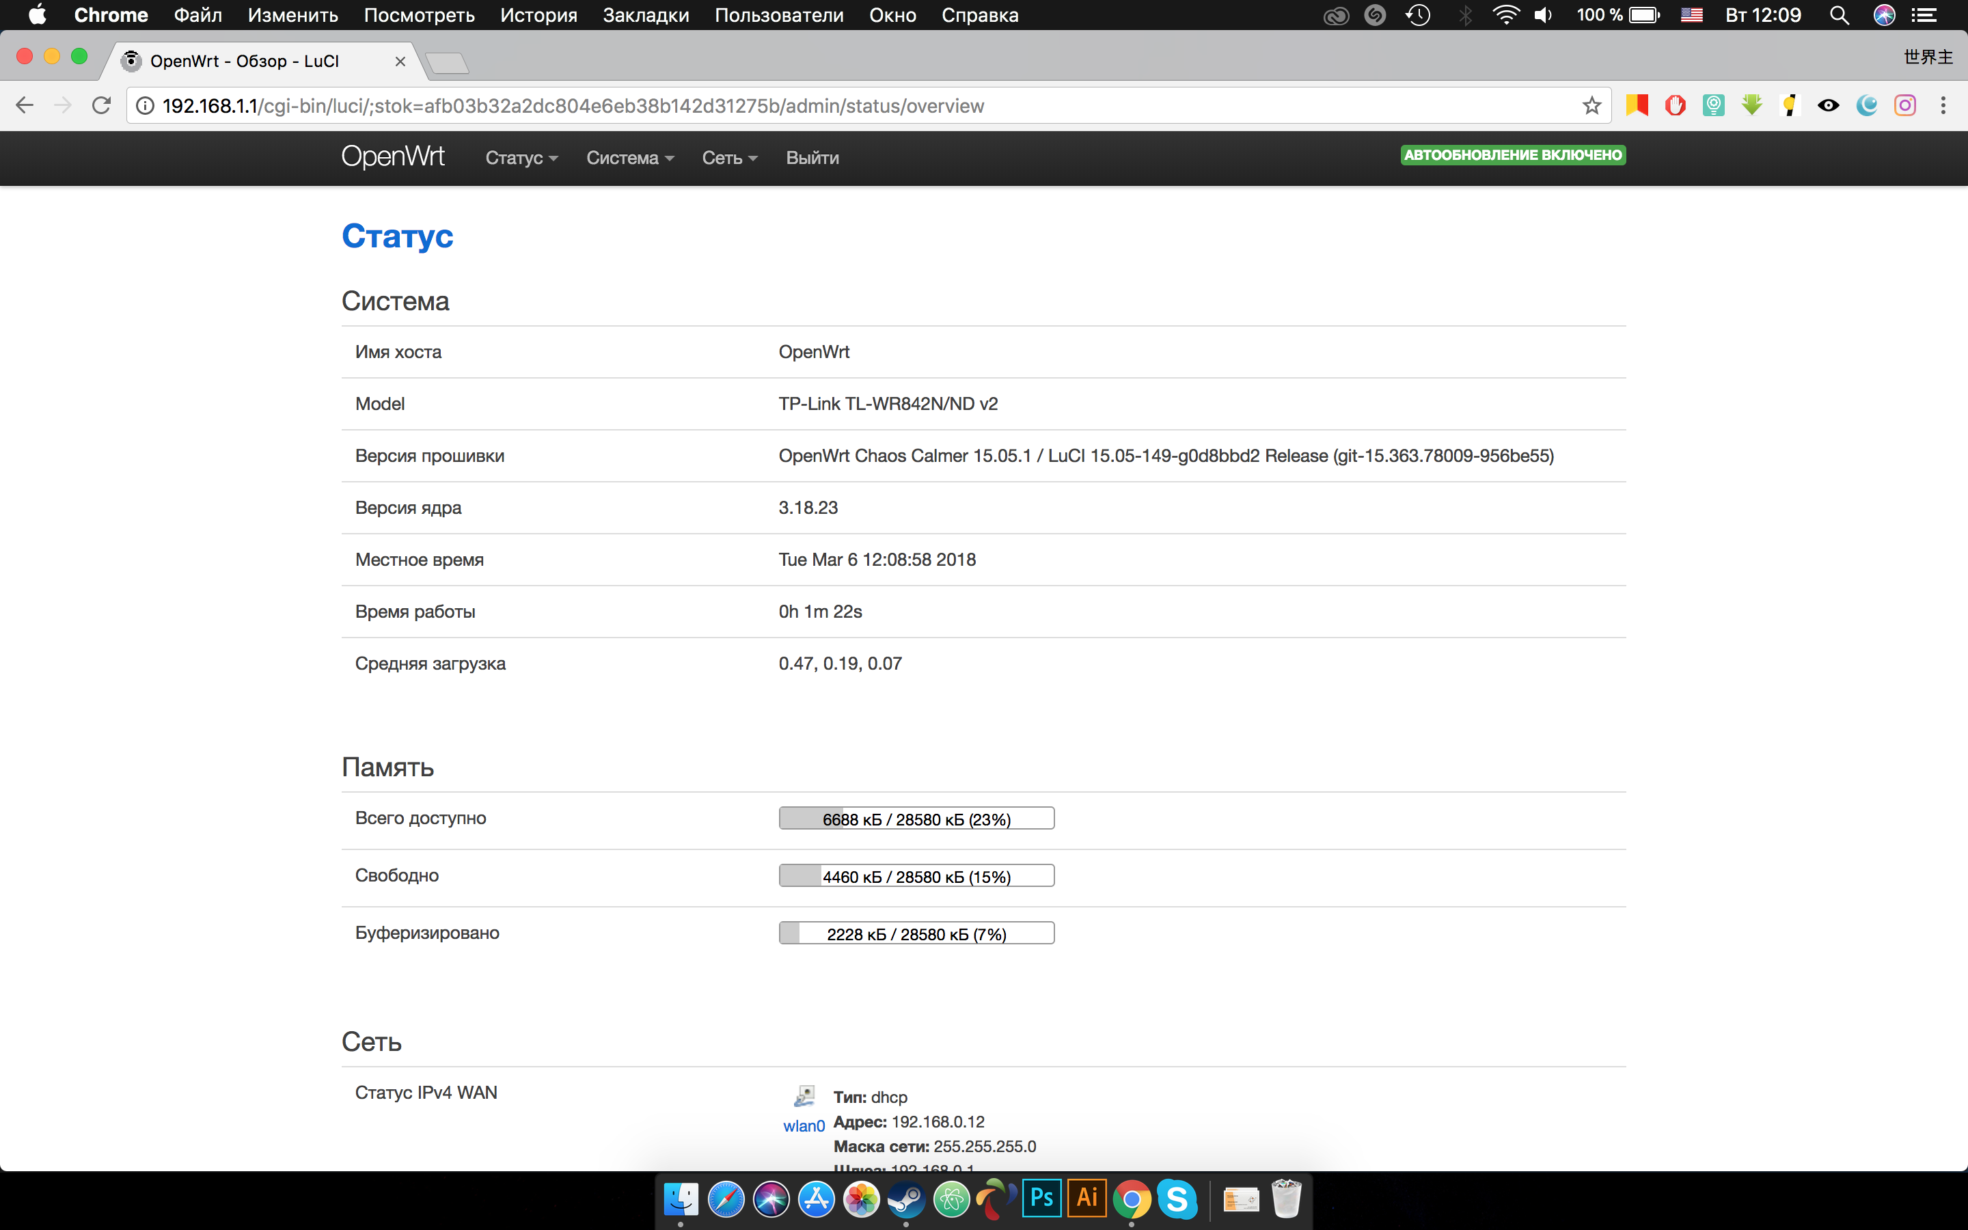Screen dimensions: 1968x1230
Task: Click Выйти to log out
Action: click(x=812, y=158)
